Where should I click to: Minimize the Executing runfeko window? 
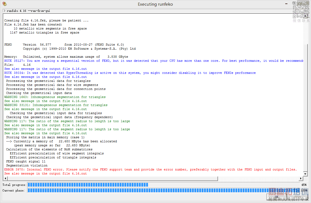[286, 4]
